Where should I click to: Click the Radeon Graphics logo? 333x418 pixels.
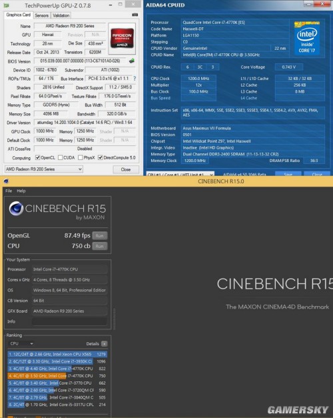122,38
